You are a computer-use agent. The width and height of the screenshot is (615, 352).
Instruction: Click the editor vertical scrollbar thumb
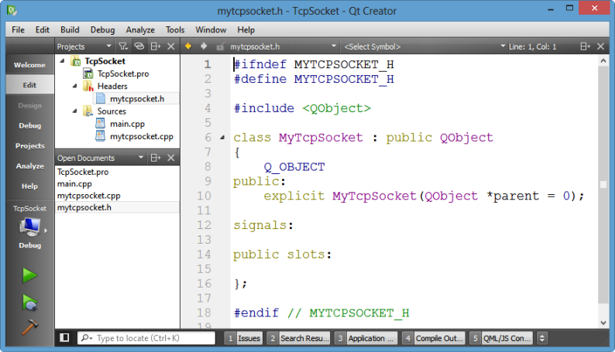603,185
